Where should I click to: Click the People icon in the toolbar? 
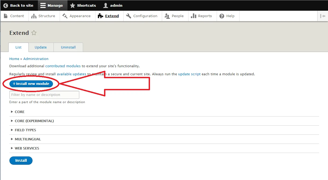167,16
